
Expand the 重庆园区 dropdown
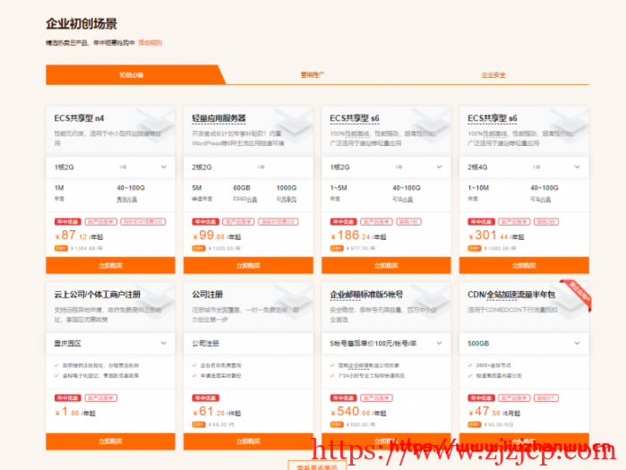pos(110,343)
